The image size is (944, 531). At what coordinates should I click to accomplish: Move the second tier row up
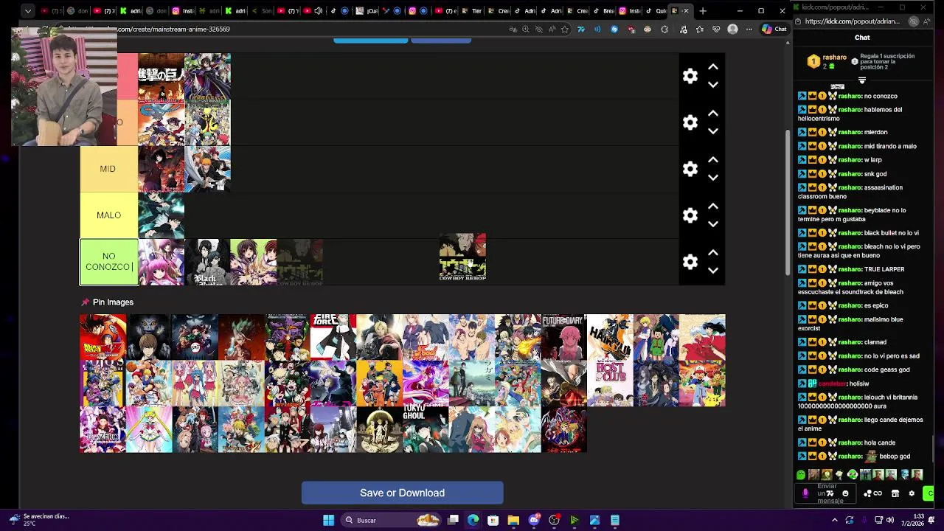click(713, 114)
